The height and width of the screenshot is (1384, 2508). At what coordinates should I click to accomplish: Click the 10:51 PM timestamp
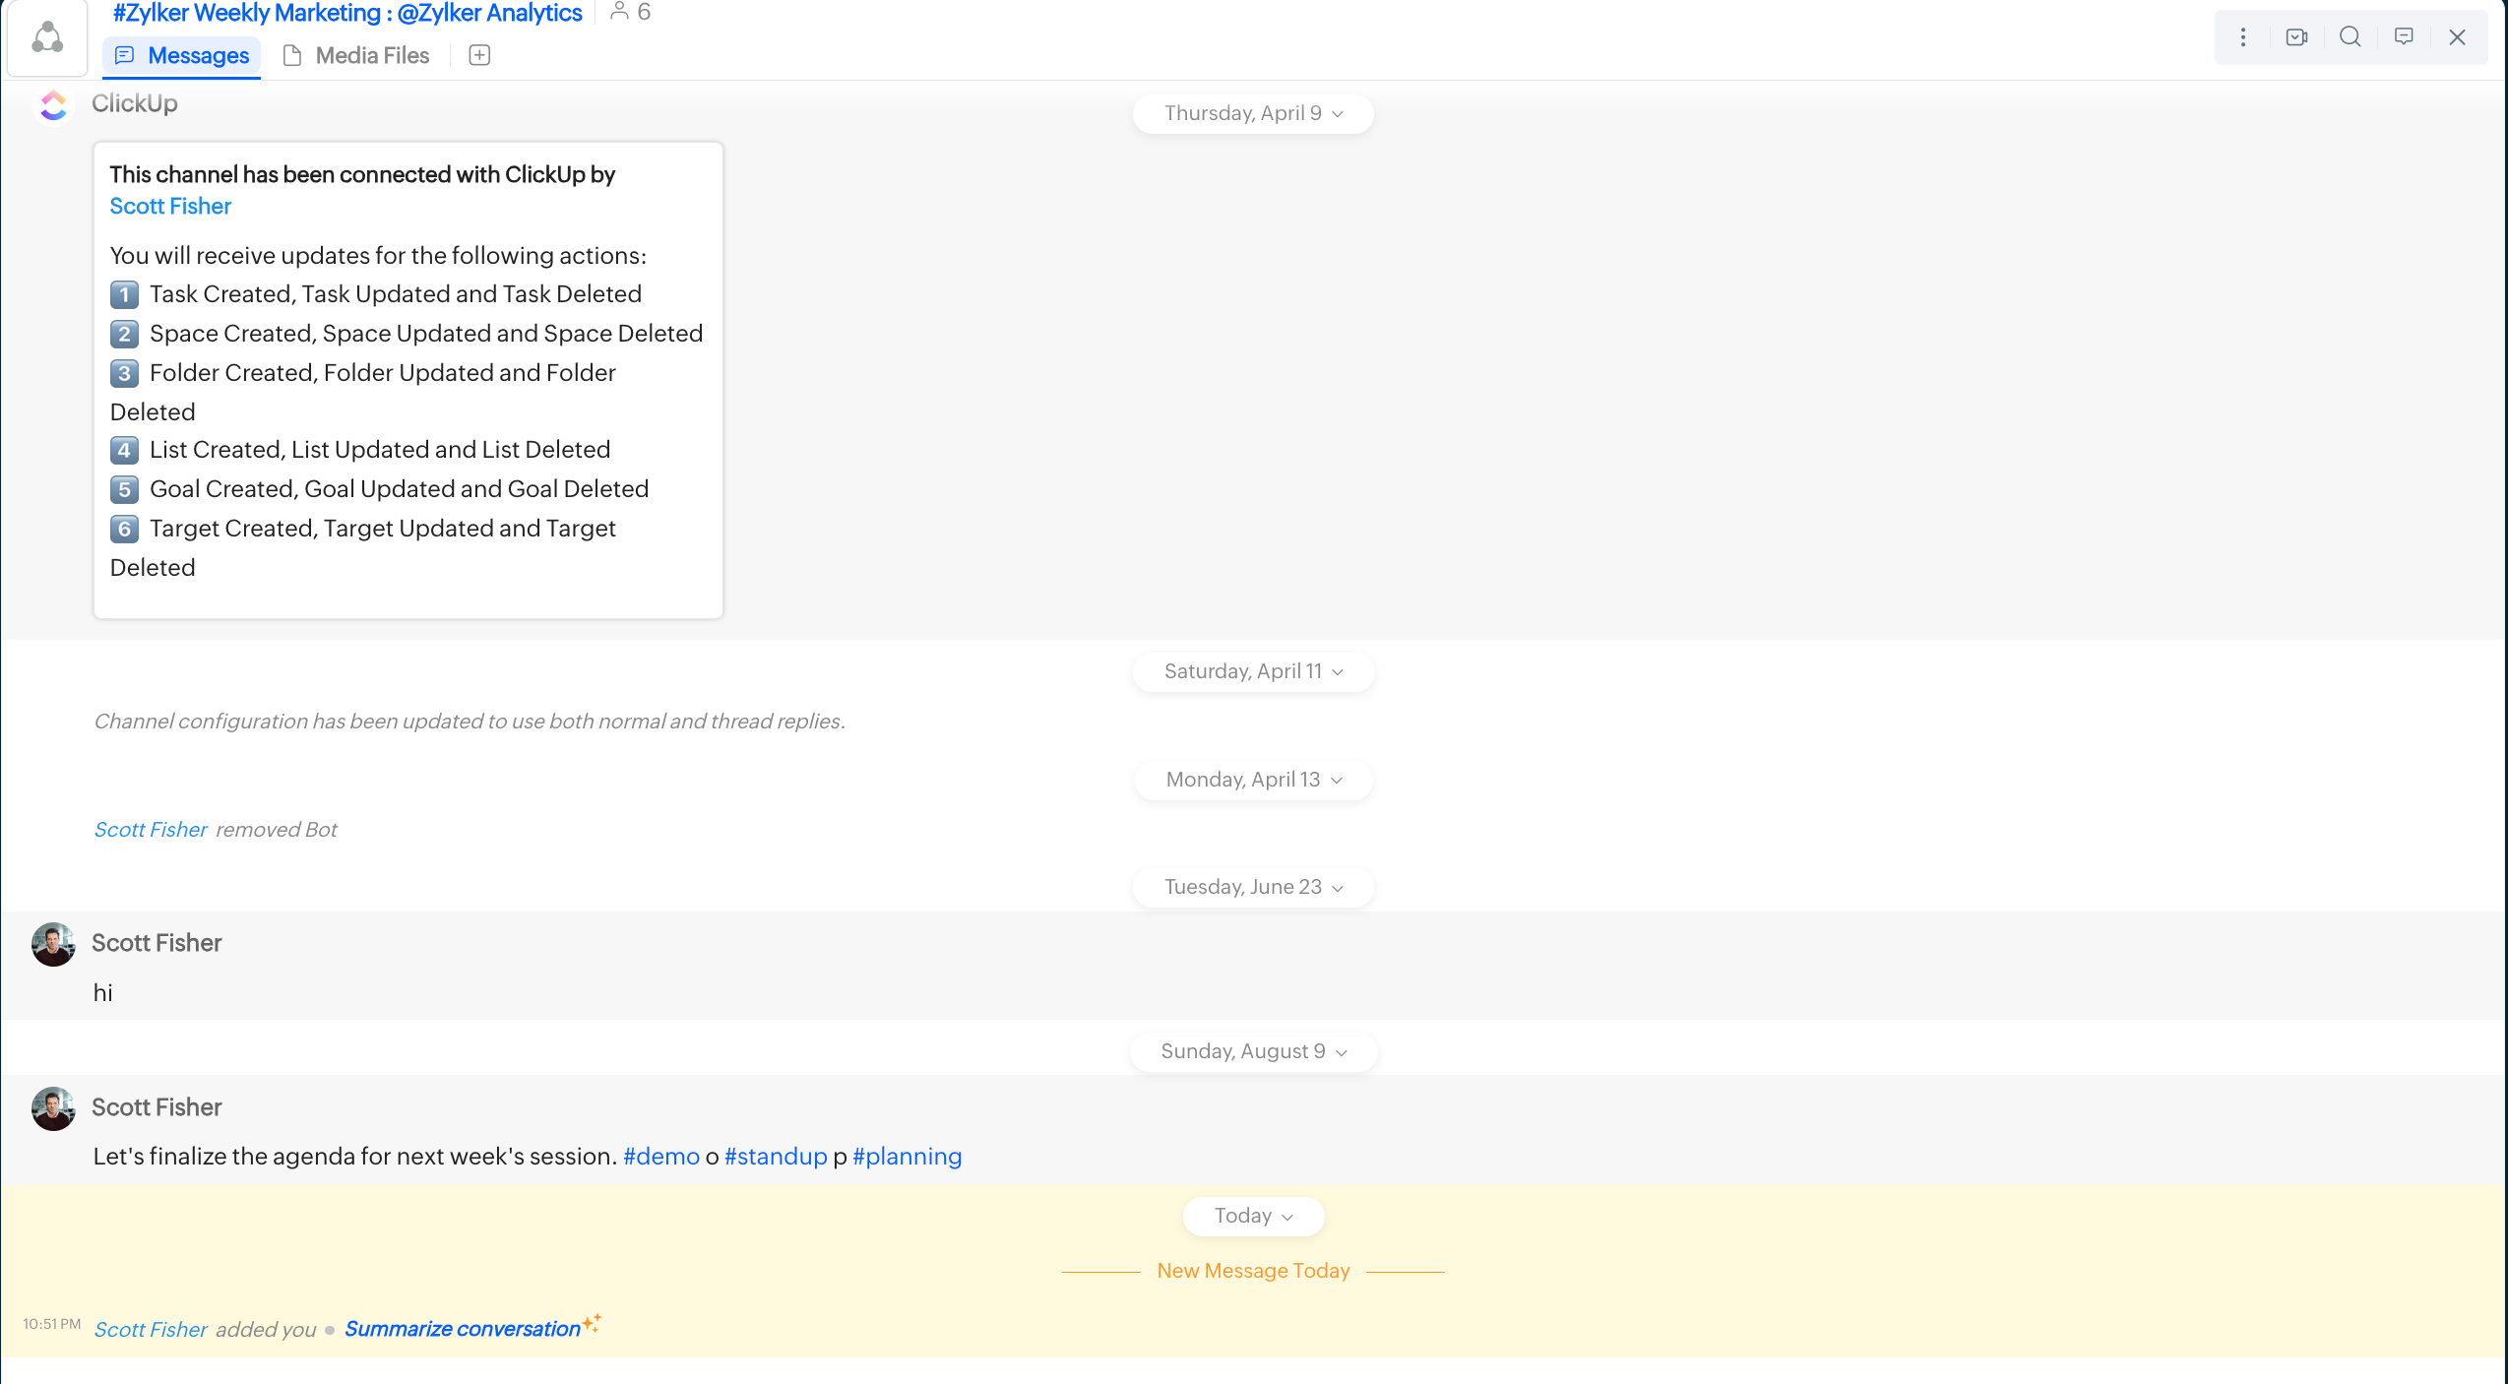tap(51, 1324)
